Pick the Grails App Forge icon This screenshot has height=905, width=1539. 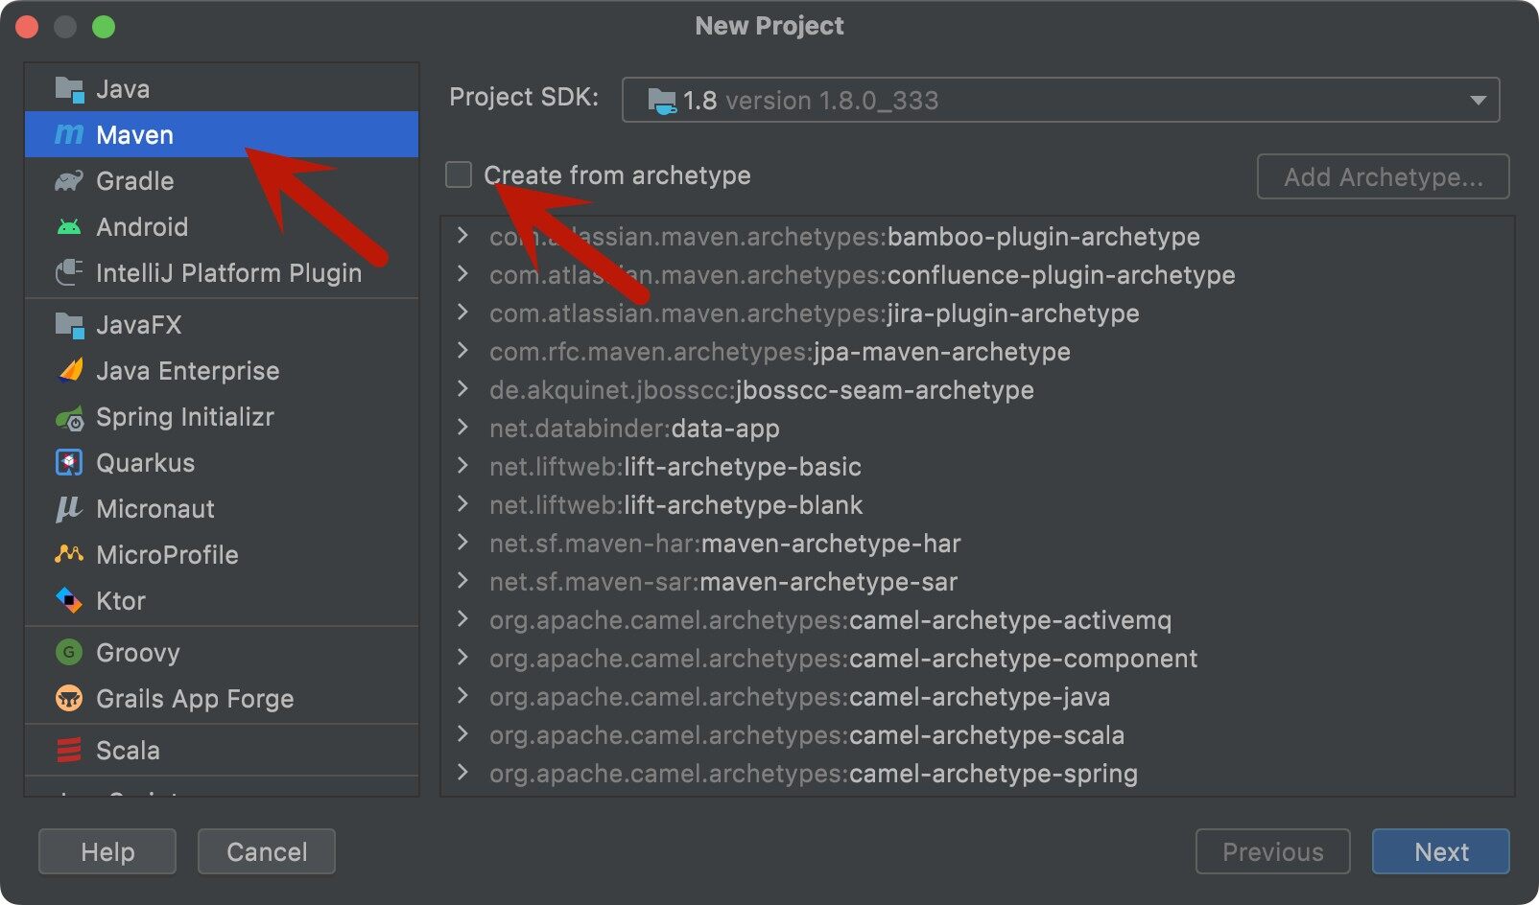pos(69,699)
